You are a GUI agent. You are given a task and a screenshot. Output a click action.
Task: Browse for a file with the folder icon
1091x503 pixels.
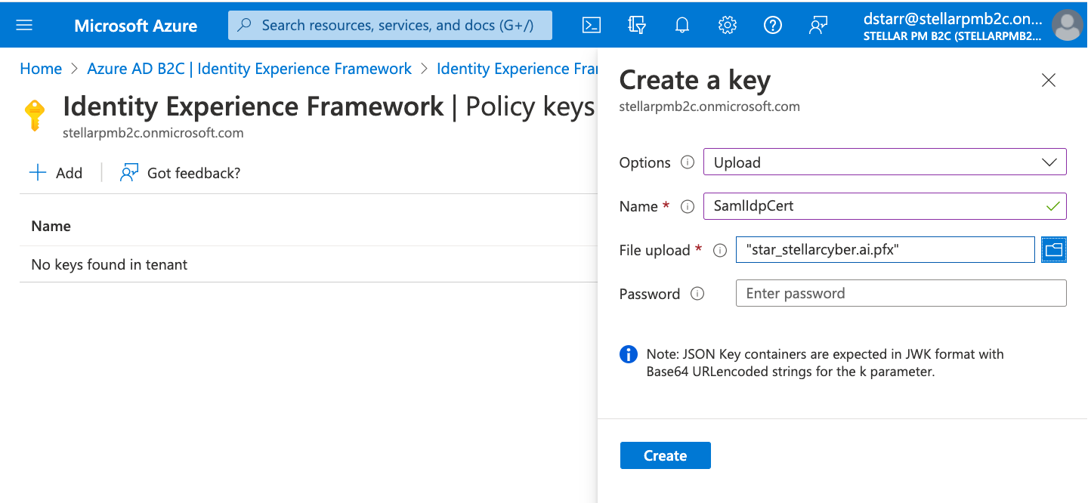click(x=1054, y=249)
